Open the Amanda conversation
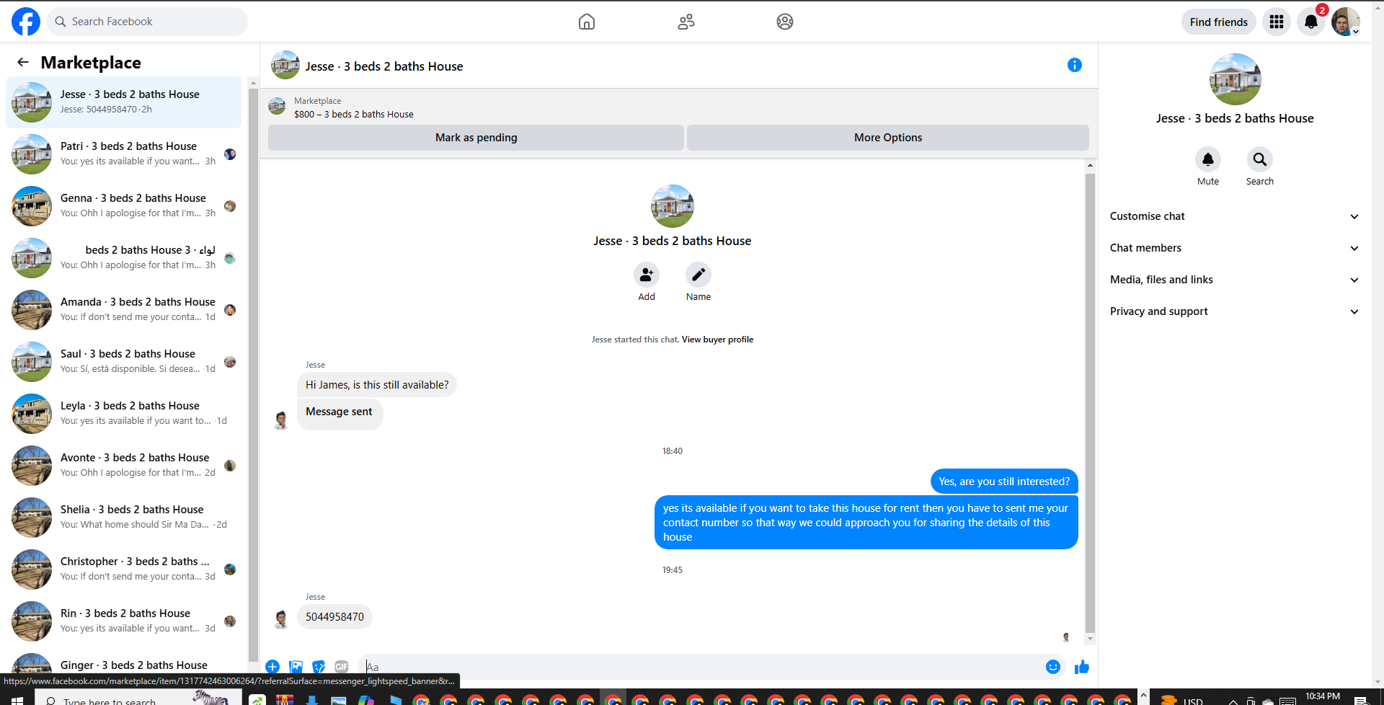Screen dimensions: 1384x705 pos(123,310)
